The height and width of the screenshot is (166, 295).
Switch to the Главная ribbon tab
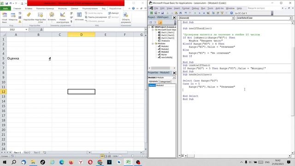pos(17,8)
